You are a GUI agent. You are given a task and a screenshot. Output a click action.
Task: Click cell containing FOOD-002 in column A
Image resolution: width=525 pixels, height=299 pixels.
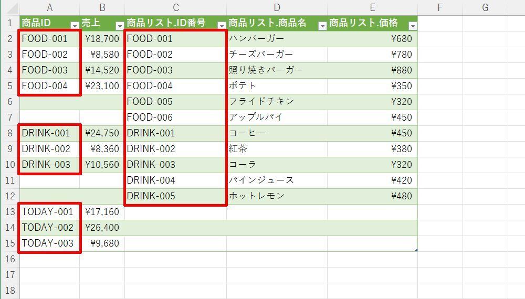(x=49, y=55)
